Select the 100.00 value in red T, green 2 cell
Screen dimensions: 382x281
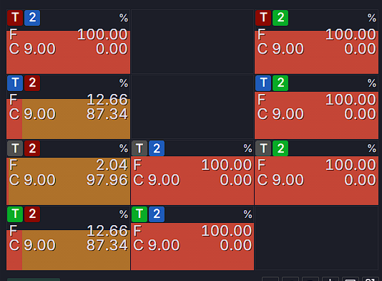(x=351, y=34)
